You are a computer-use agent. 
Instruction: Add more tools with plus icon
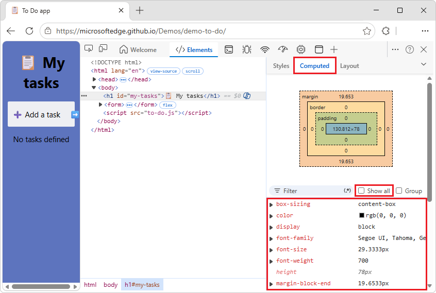tap(333, 50)
